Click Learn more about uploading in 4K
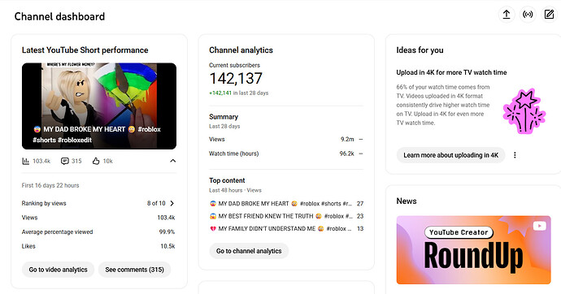The image size is (561, 294). tap(450, 155)
